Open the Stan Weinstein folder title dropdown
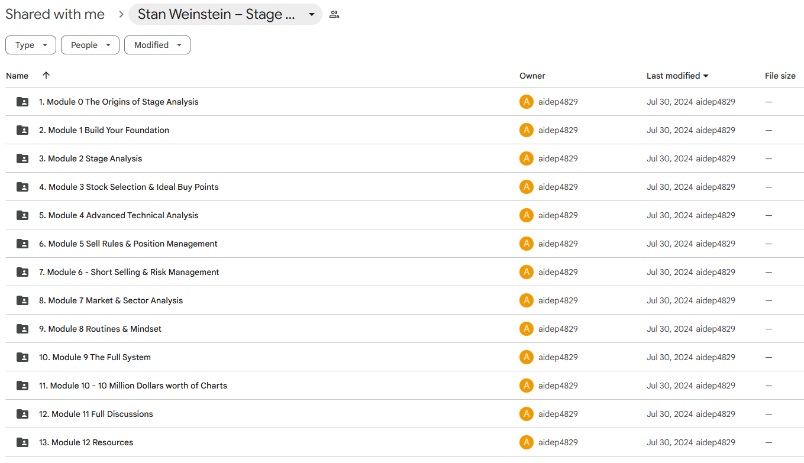 pyautogui.click(x=225, y=14)
